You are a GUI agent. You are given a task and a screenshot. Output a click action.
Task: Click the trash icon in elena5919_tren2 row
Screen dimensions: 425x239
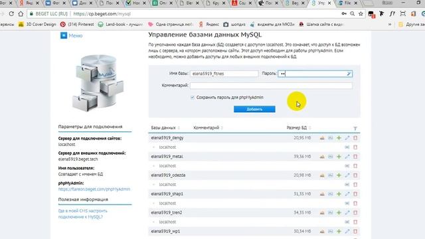click(355, 212)
